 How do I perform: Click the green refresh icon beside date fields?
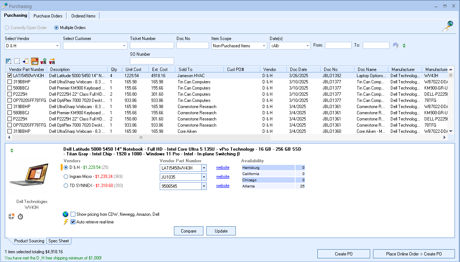(404, 45)
